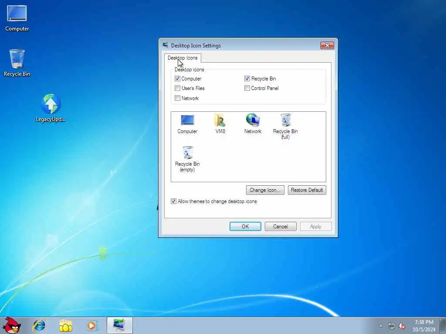Click the network tray icon
This screenshot has height=334, width=446.
(392, 326)
